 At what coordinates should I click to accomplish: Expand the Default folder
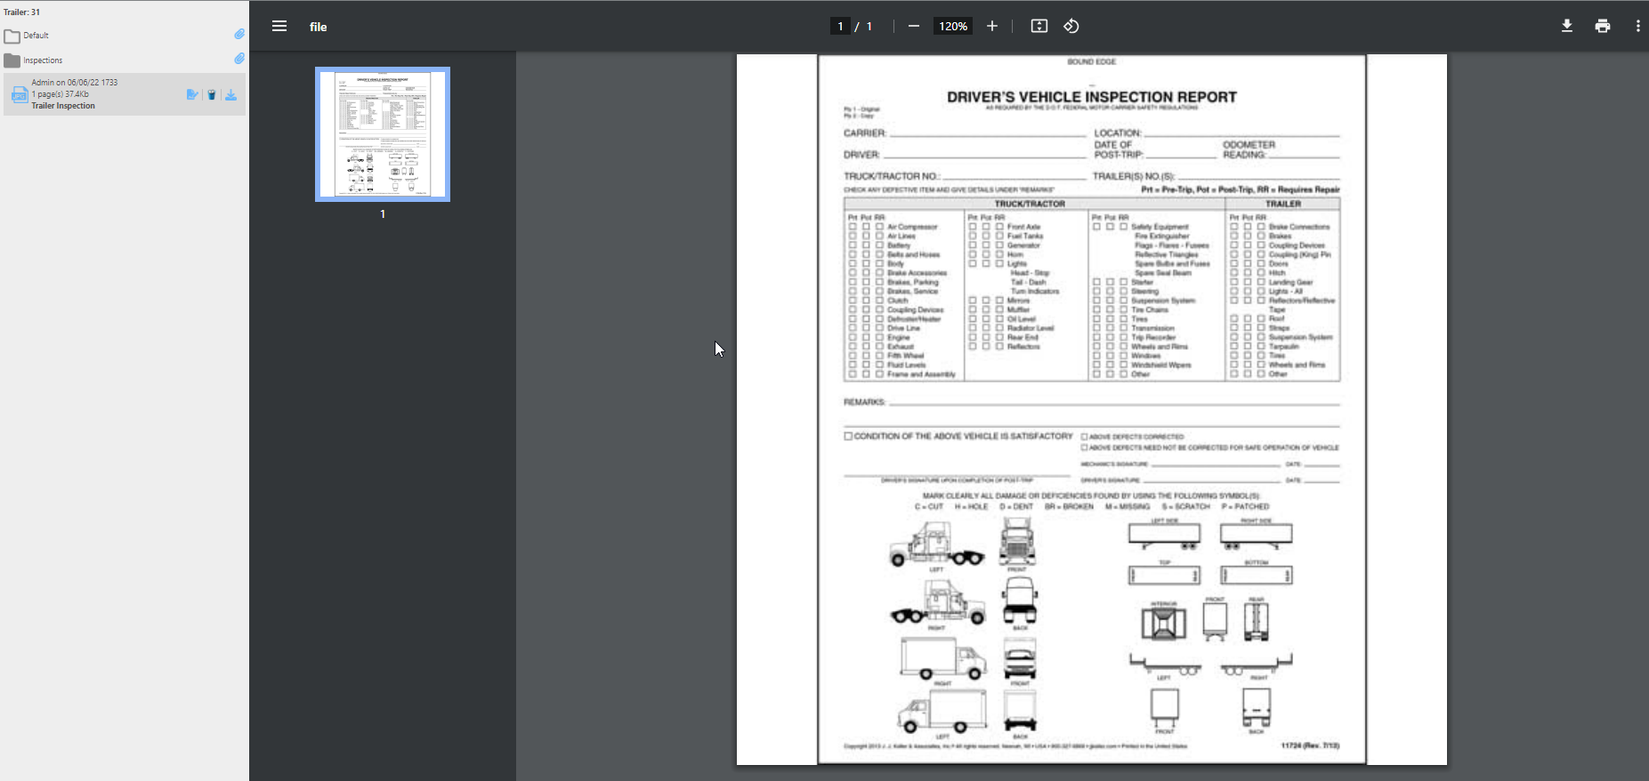[12, 36]
